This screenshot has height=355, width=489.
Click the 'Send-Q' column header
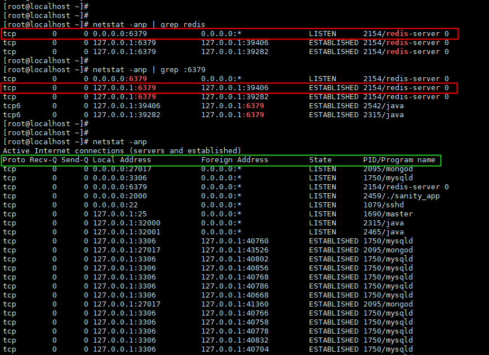click(x=75, y=160)
